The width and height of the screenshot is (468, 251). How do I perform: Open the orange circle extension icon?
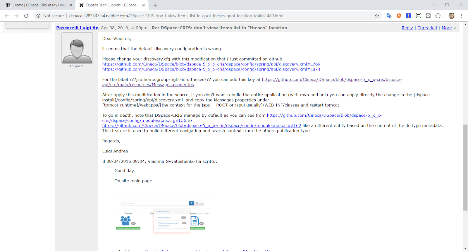[399, 16]
